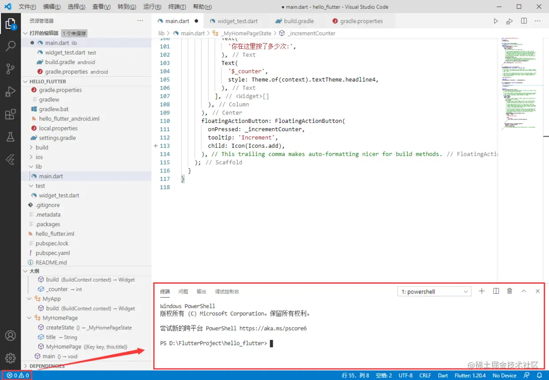Kill the terminal with trash icon

(510, 291)
